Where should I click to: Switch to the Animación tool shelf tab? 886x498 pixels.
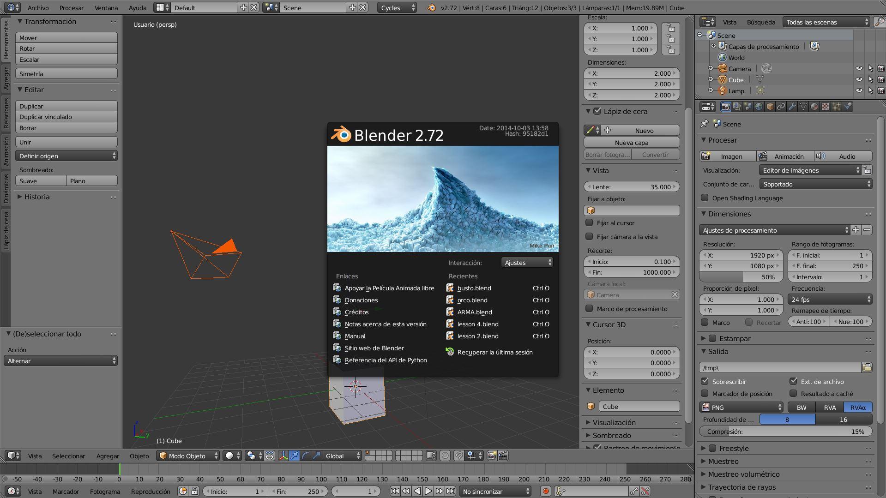[x=6, y=151]
